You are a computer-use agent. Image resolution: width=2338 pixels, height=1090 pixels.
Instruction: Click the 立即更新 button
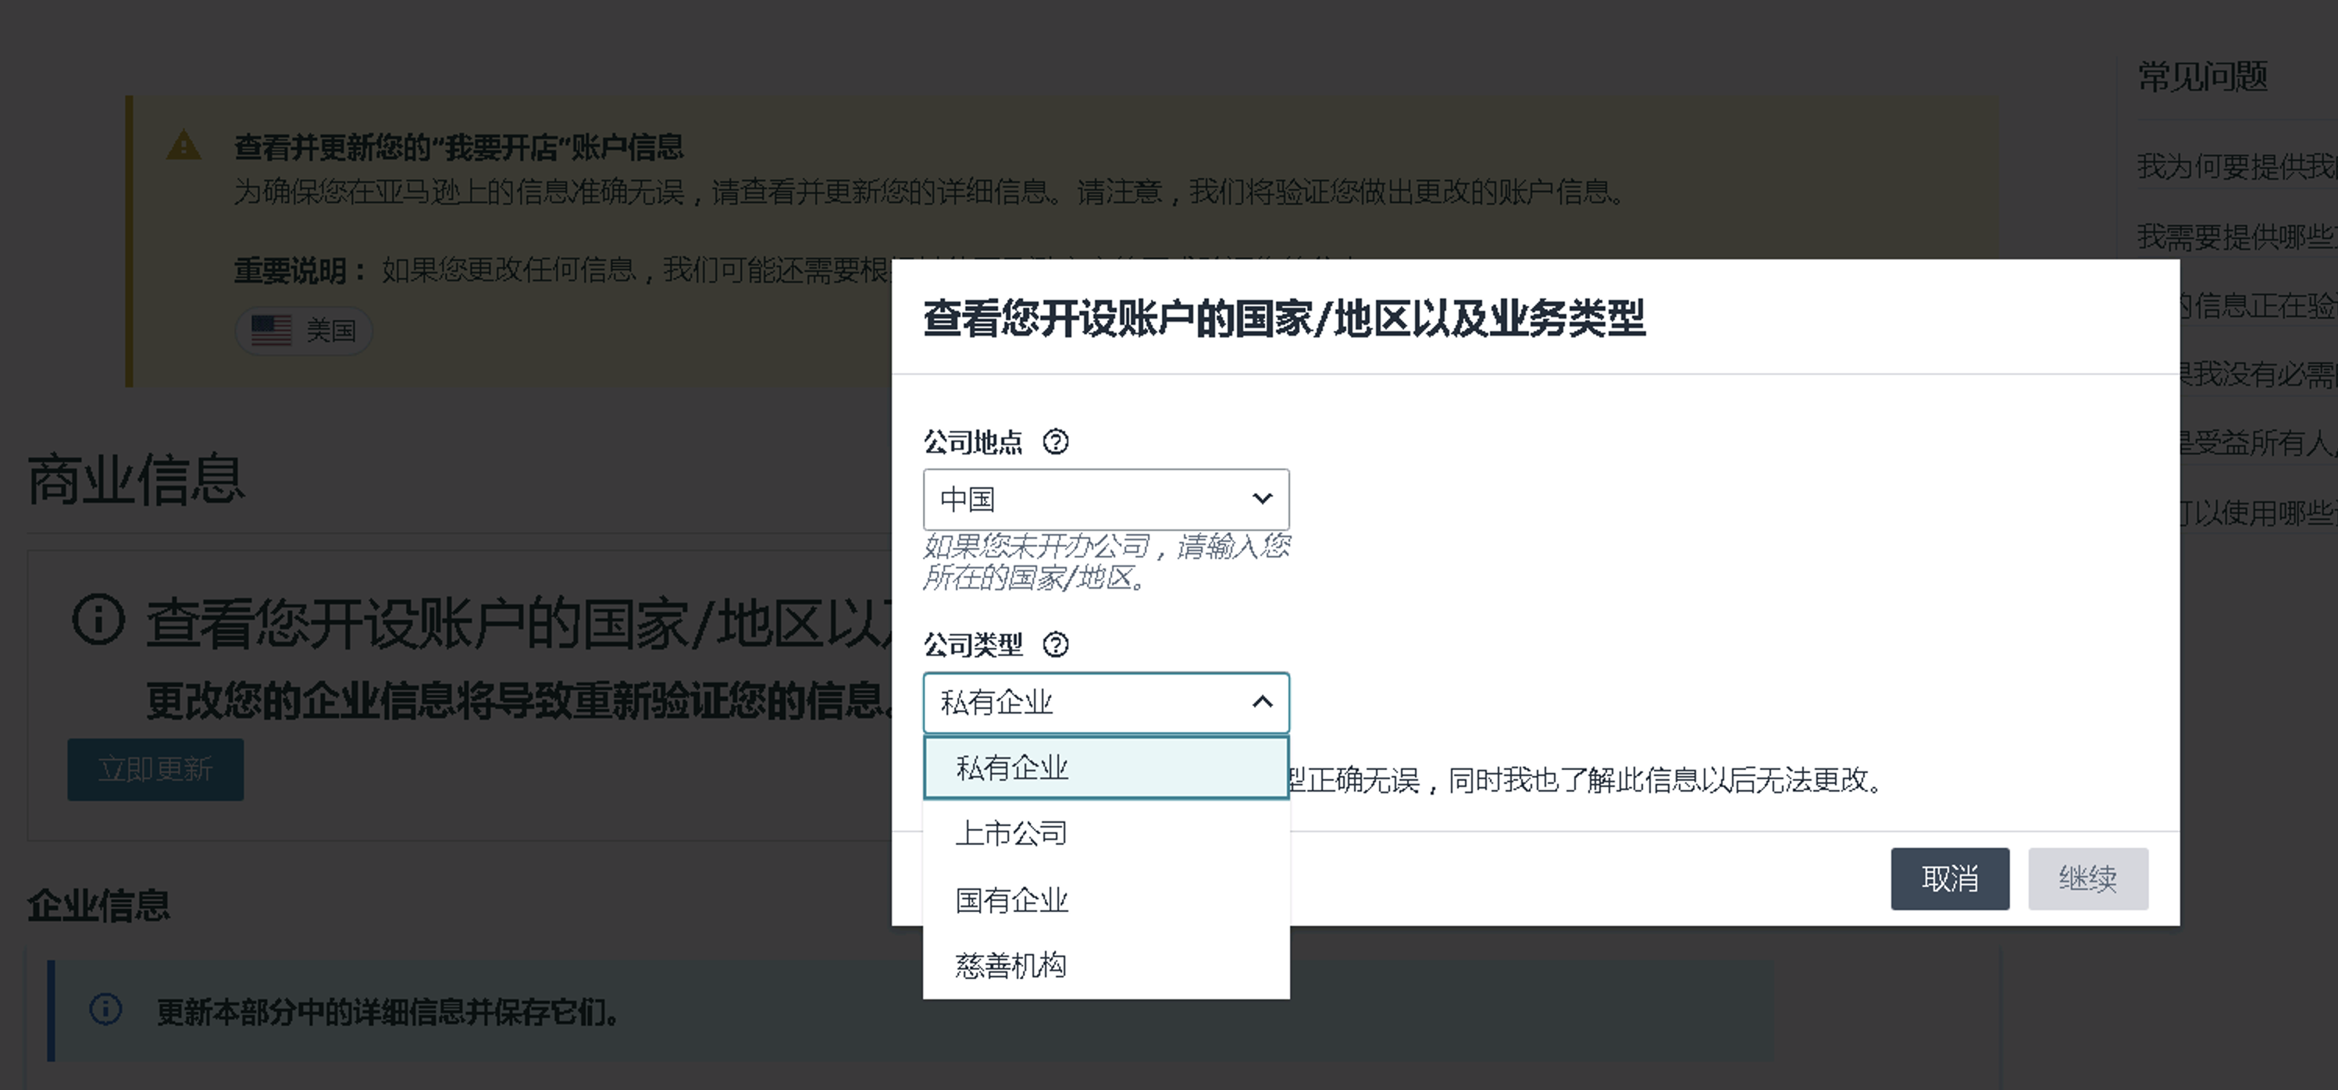tap(155, 770)
